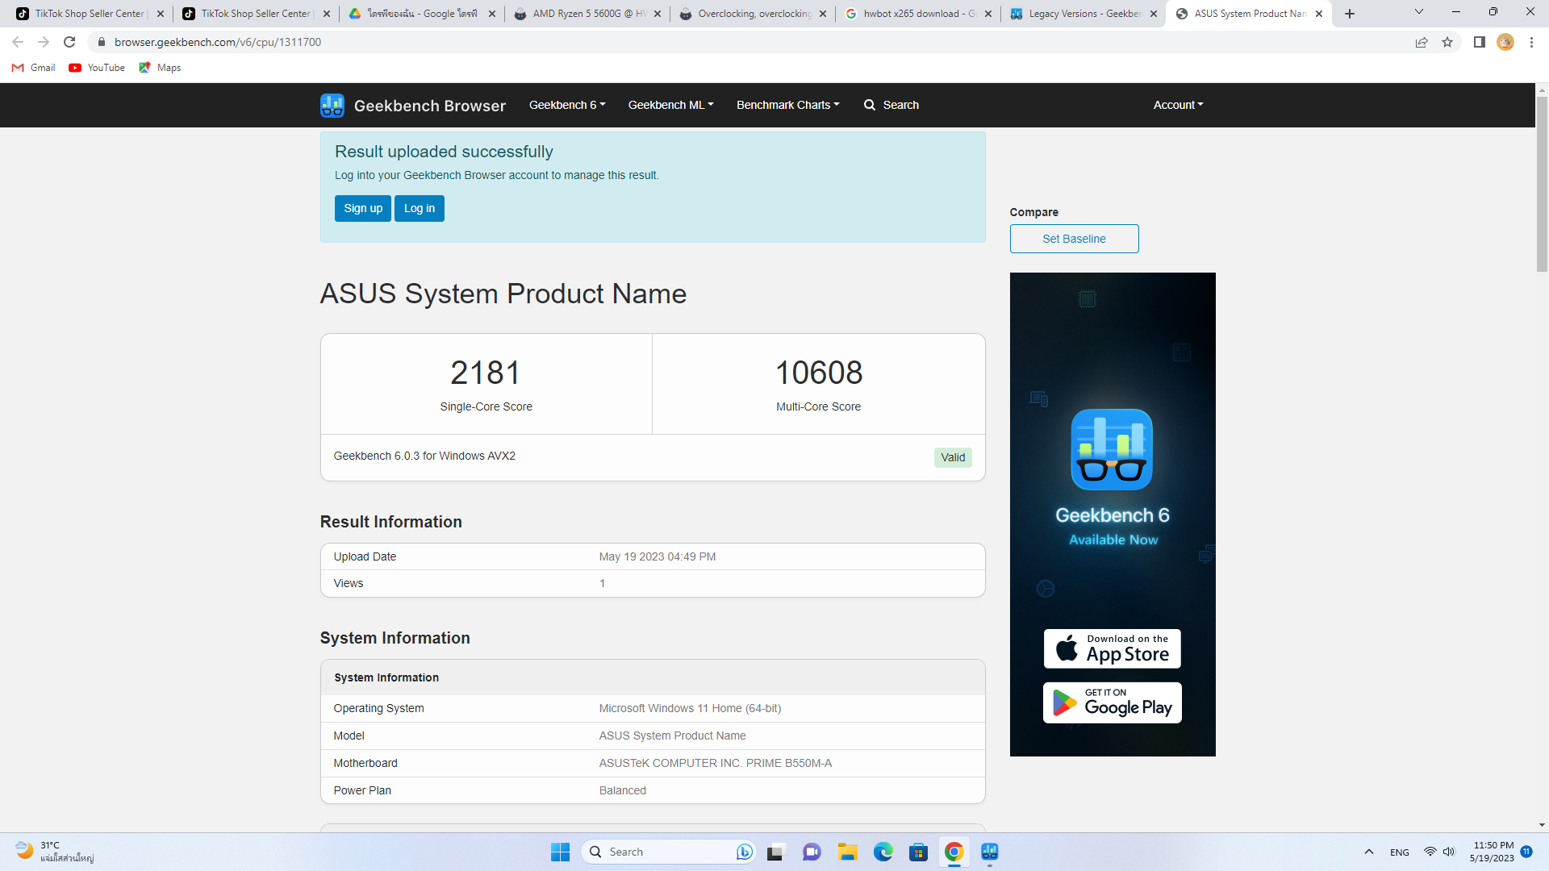Click the scrollbar down arrow

[x=1542, y=825]
